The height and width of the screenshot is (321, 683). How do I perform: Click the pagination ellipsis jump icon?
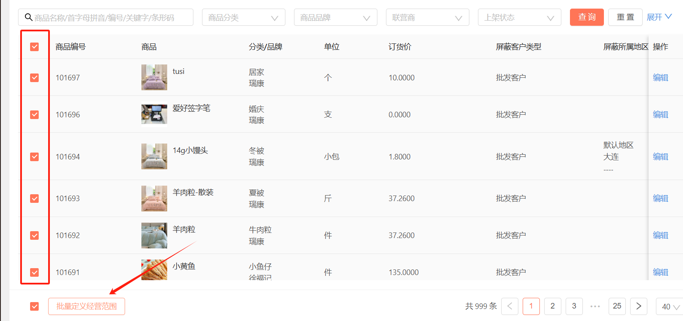tap(595, 306)
